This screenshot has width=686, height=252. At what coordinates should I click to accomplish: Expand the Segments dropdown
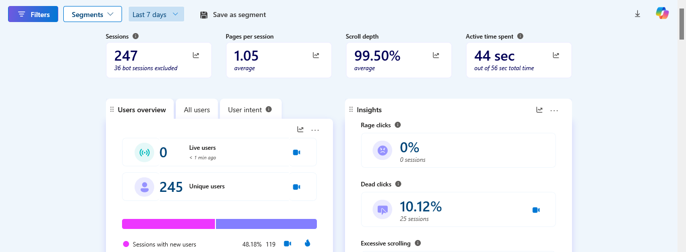point(92,15)
